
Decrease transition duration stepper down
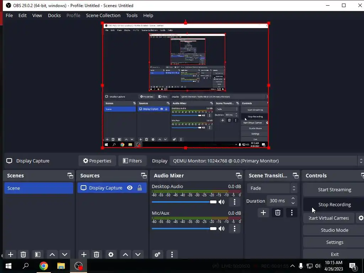coord(293,203)
